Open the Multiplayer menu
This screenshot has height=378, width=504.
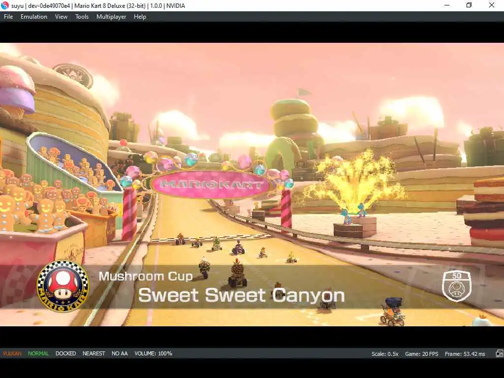111,17
